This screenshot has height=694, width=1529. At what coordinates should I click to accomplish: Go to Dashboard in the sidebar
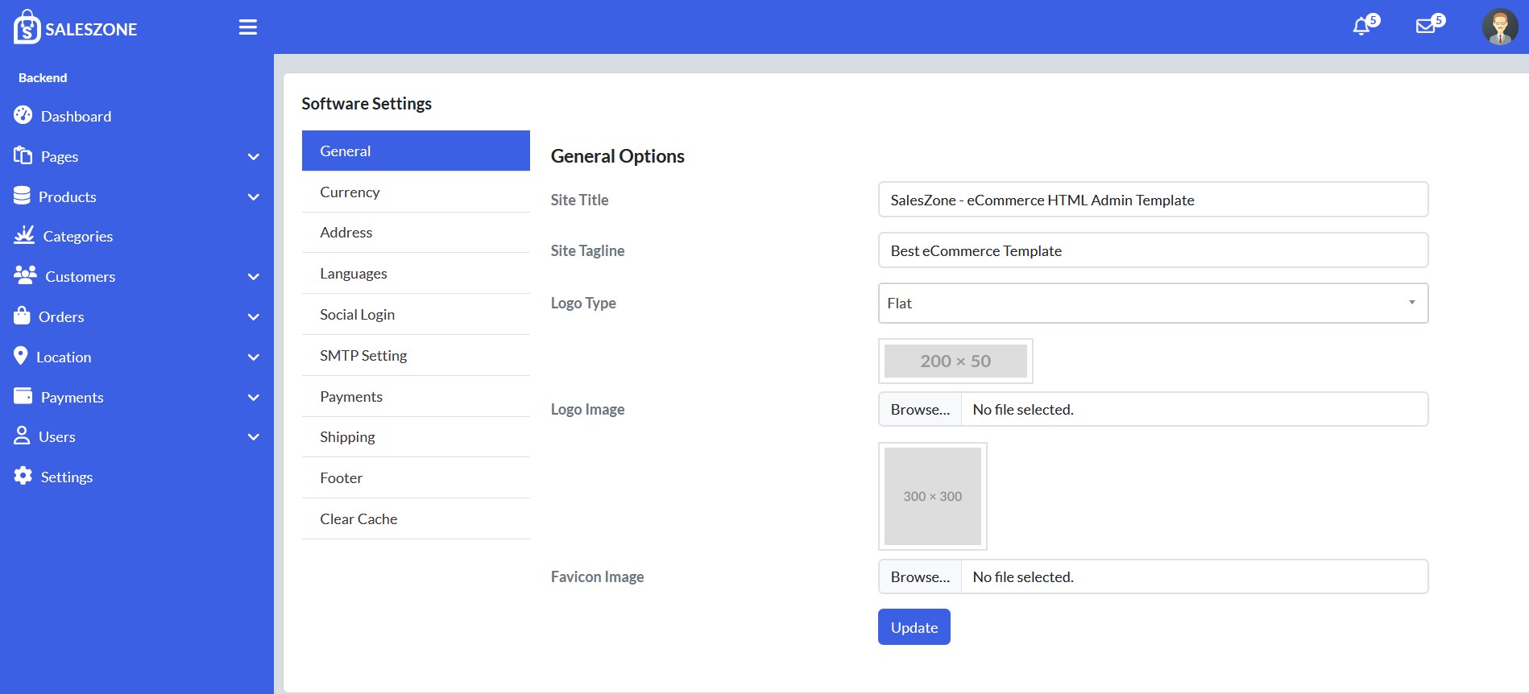click(77, 116)
